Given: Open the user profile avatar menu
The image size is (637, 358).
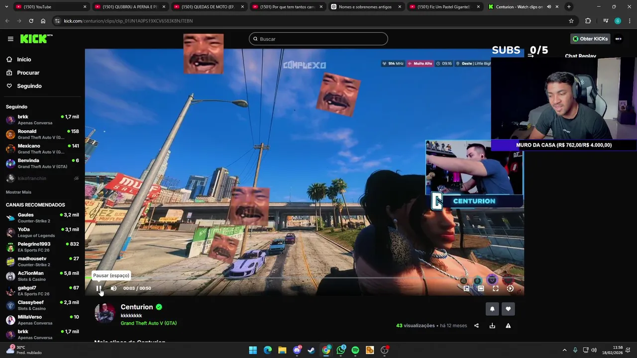Looking at the screenshot, I should click(x=619, y=39).
